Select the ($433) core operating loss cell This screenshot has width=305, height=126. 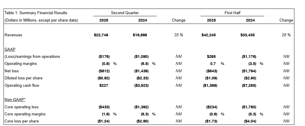coord(104,107)
